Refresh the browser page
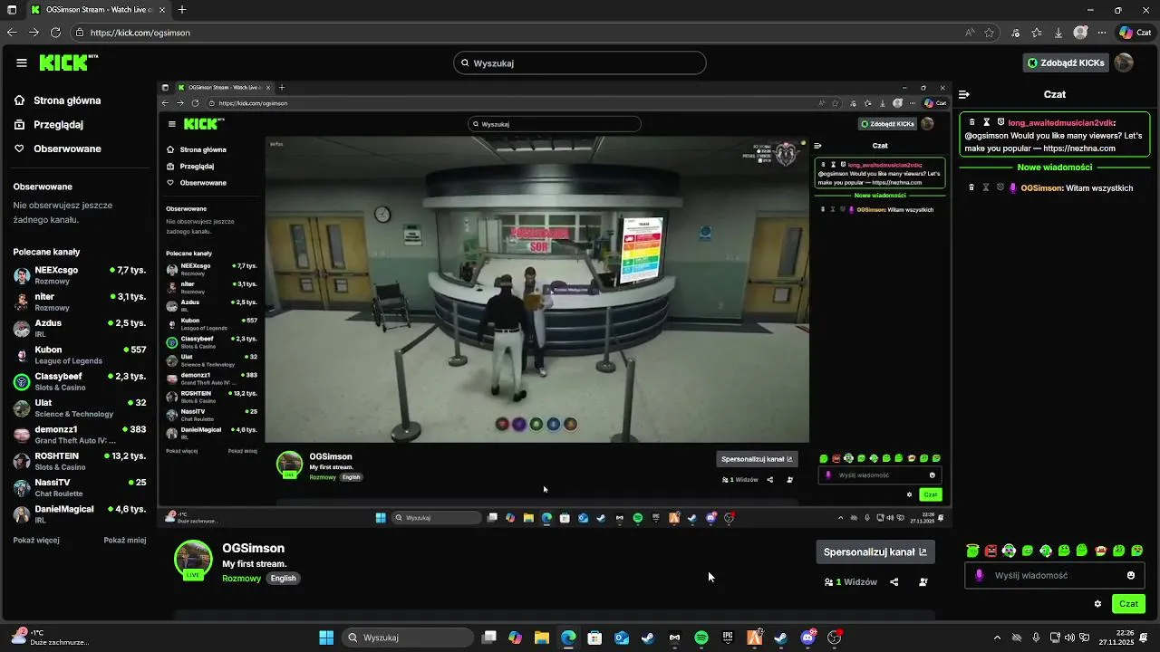The height and width of the screenshot is (652, 1160). [55, 33]
